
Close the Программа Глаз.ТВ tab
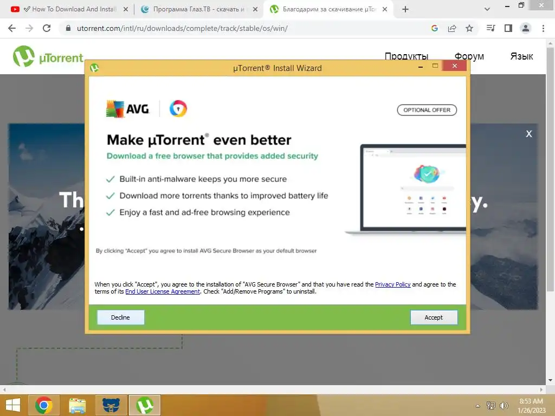[x=255, y=10]
